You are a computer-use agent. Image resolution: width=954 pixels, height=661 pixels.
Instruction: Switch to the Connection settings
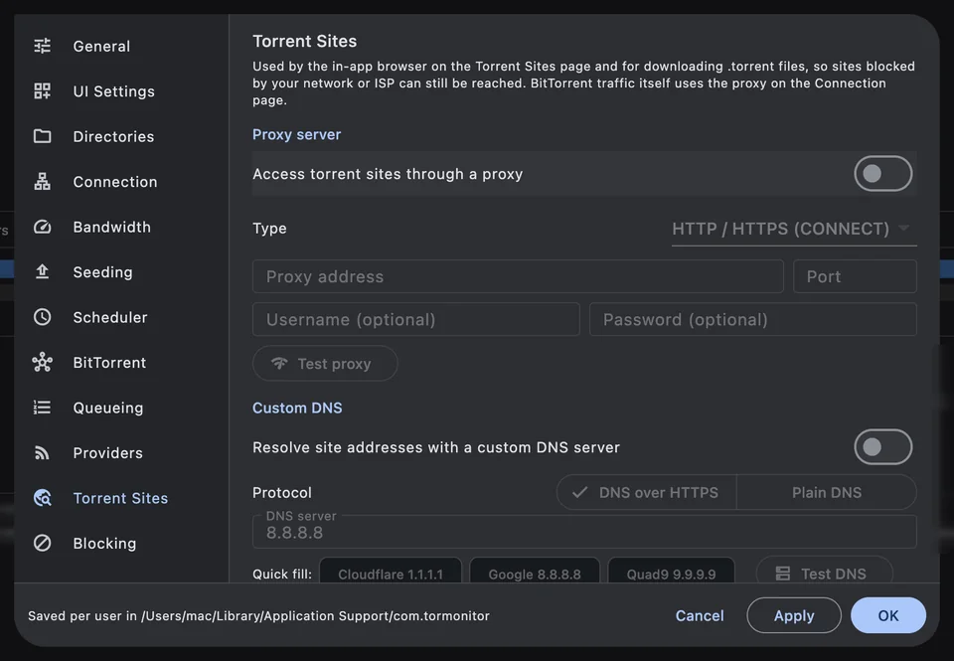coord(121,181)
